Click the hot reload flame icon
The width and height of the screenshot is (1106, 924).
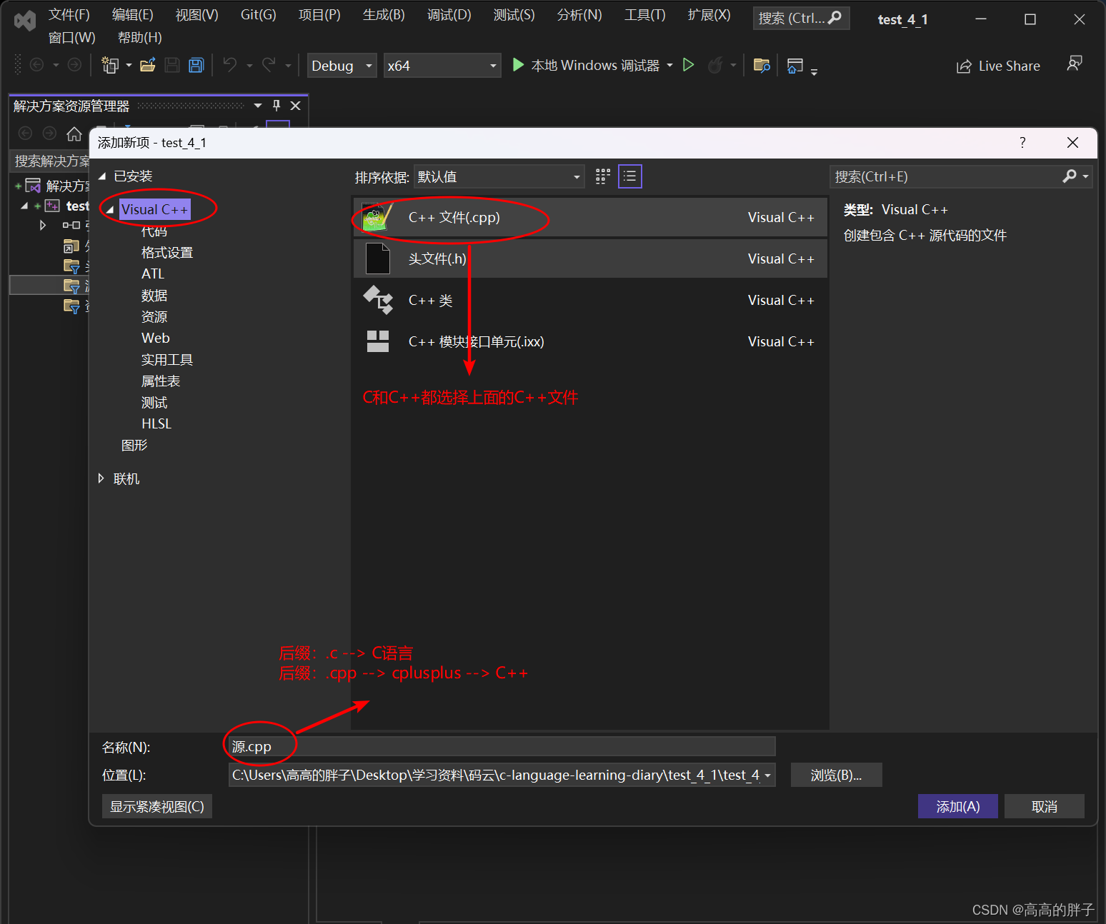click(x=714, y=65)
